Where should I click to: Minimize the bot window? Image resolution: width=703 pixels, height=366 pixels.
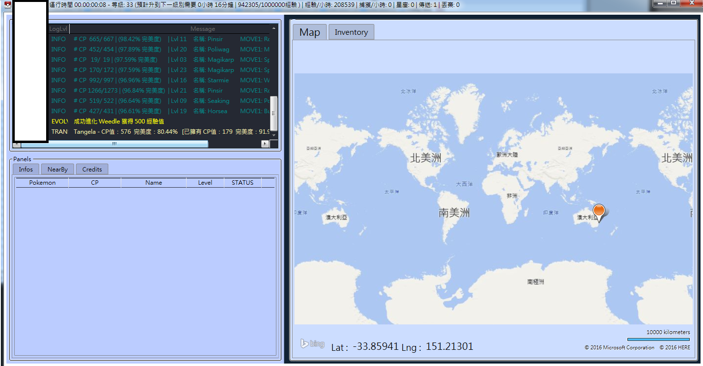[659, 3]
